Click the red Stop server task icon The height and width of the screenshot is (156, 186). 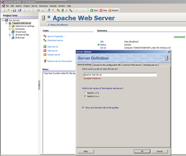coord(45,50)
